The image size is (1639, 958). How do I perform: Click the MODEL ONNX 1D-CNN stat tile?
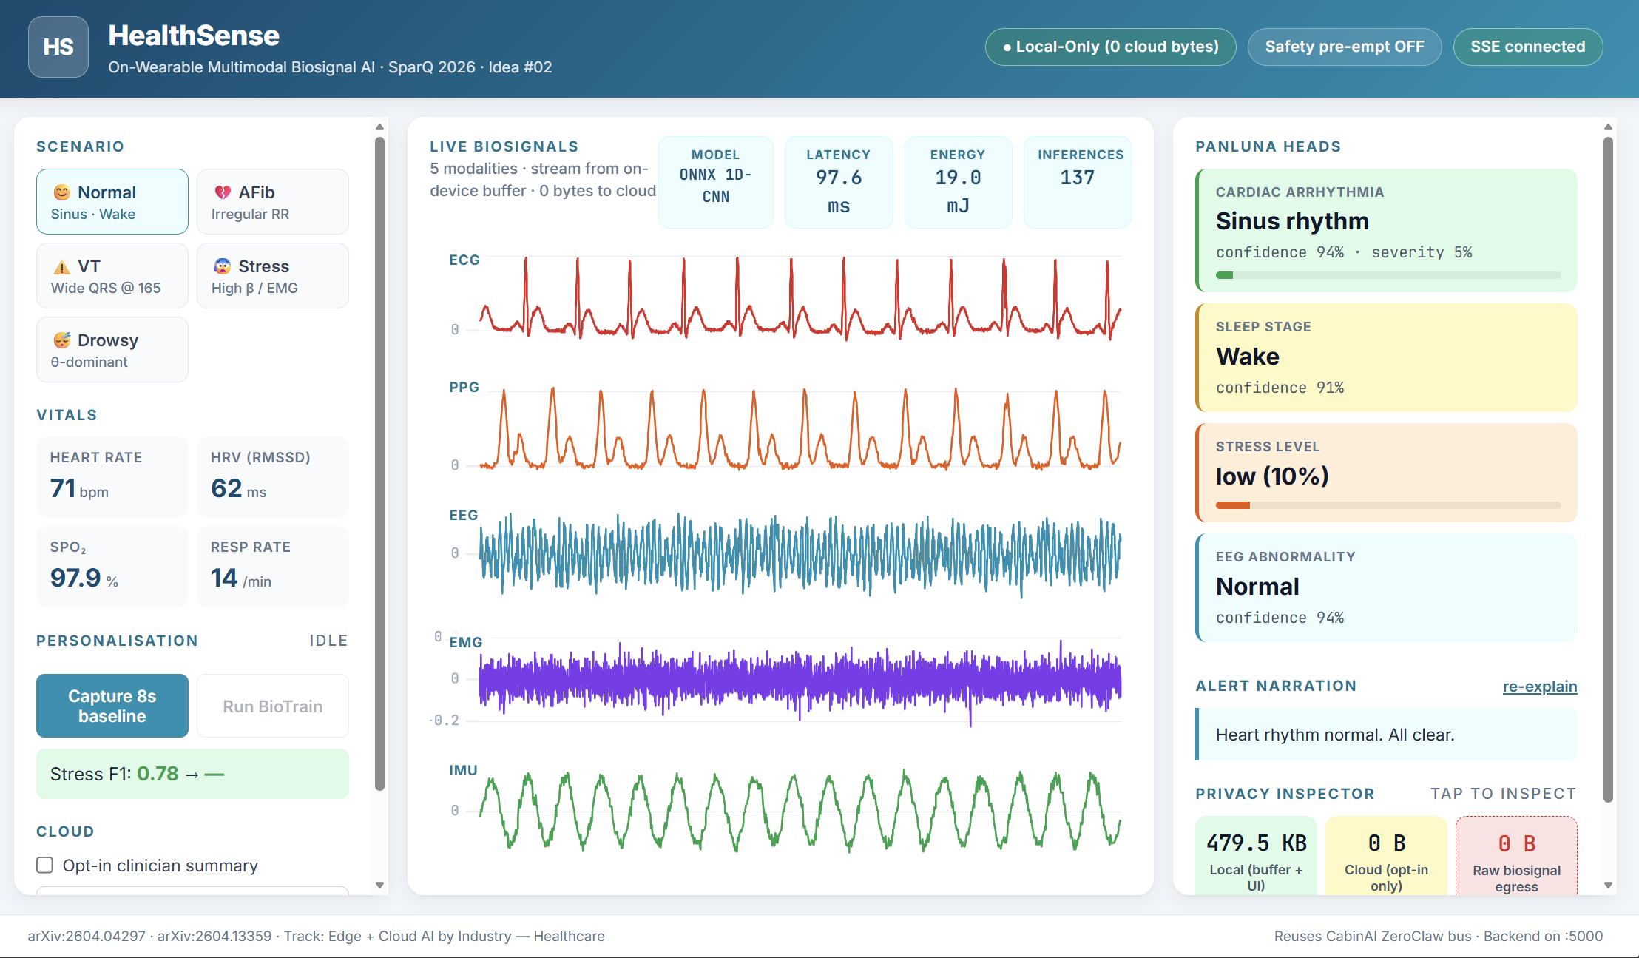[716, 182]
